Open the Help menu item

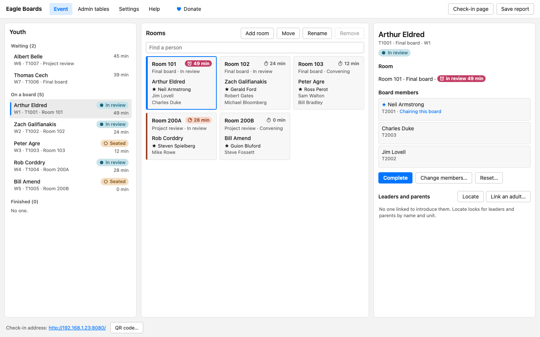tap(154, 9)
